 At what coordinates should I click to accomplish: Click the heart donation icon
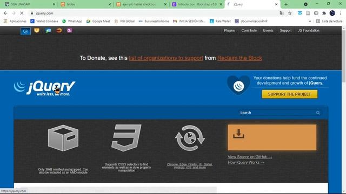[x=238, y=86]
